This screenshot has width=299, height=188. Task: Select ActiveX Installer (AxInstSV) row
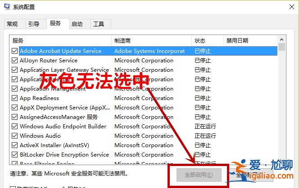click(144, 145)
